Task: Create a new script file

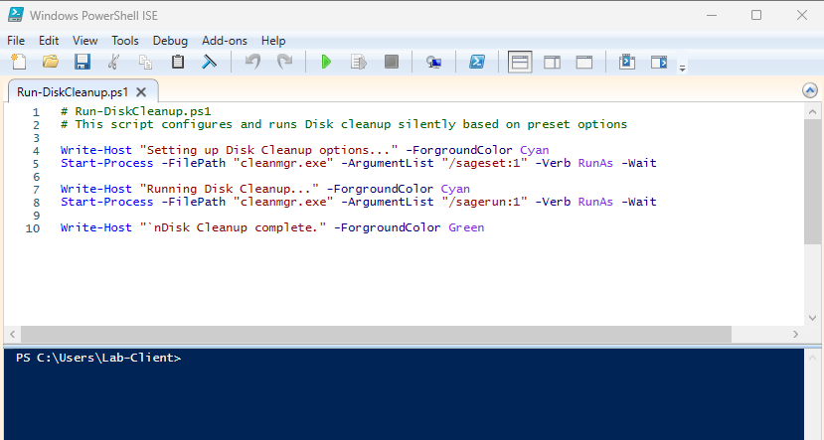Action: (x=19, y=62)
